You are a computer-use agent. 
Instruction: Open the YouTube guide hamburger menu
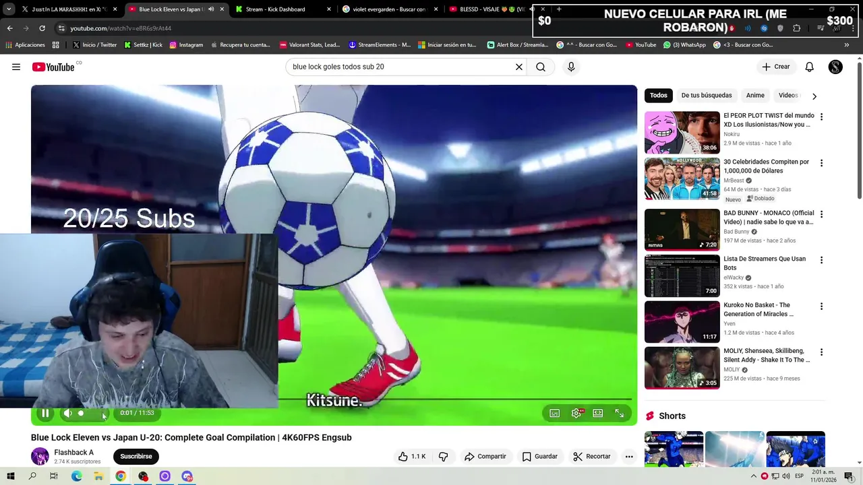[x=16, y=67]
